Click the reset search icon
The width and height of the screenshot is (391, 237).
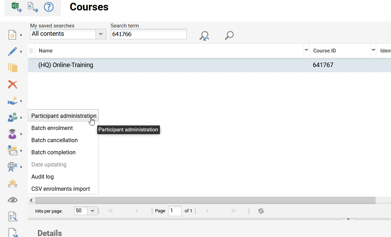click(x=204, y=35)
